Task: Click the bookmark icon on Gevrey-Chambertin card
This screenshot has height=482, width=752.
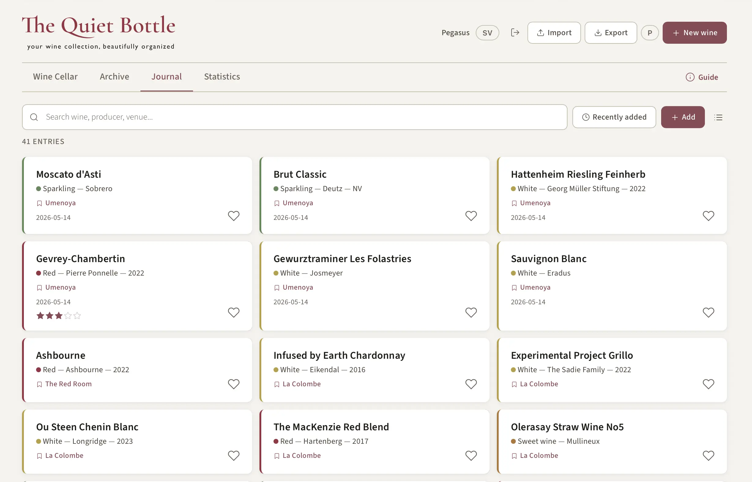Action: pyautogui.click(x=39, y=288)
